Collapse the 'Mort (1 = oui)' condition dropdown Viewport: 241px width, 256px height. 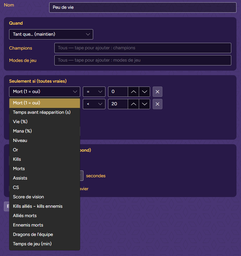(45, 92)
